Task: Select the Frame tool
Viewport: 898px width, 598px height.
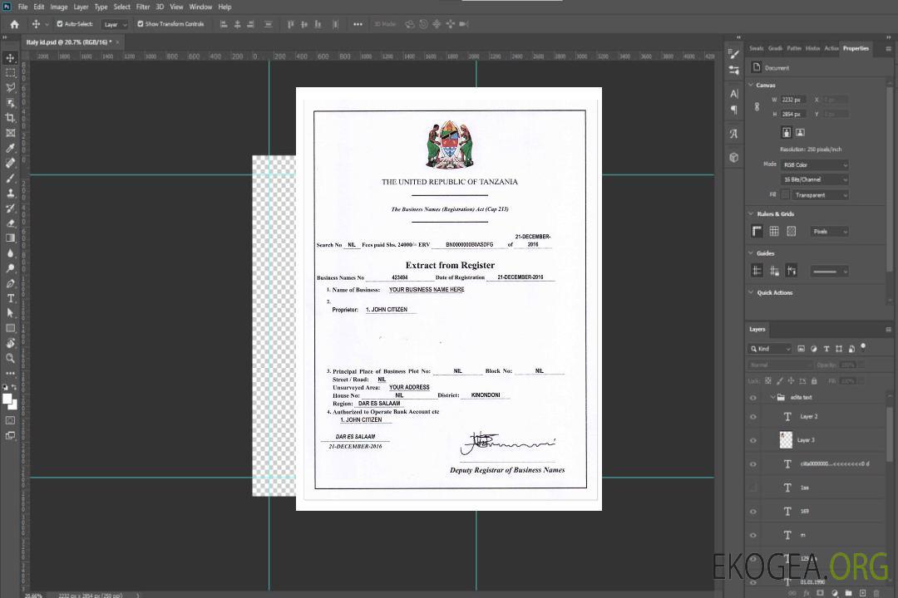Action: 10,133
